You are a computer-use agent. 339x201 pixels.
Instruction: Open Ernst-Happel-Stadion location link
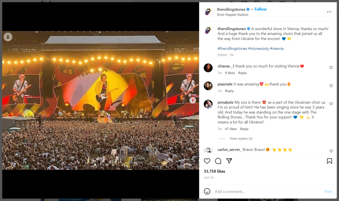click(x=232, y=15)
